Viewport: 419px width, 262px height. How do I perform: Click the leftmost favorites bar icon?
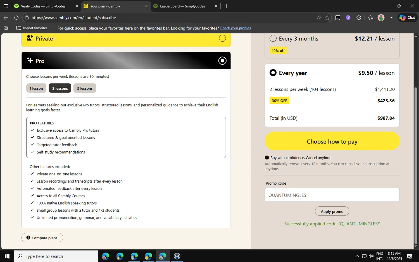click(x=6, y=28)
